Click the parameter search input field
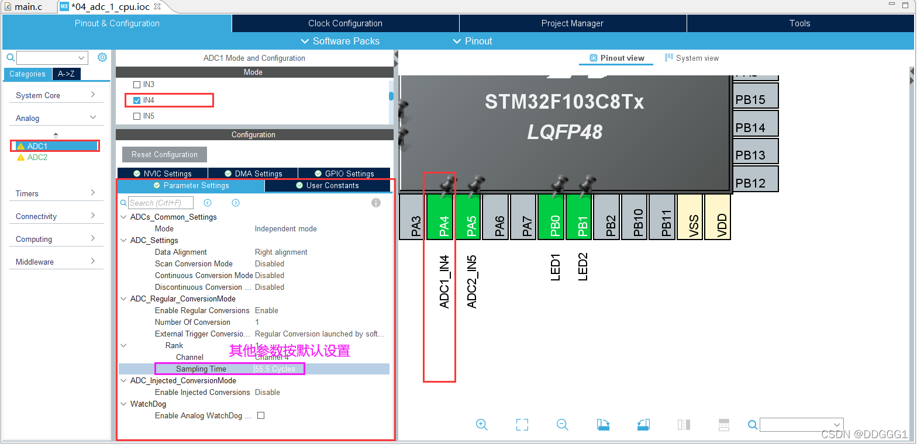Image resolution: width=917 pixels, height=444 pixels. tap(161, 203)
